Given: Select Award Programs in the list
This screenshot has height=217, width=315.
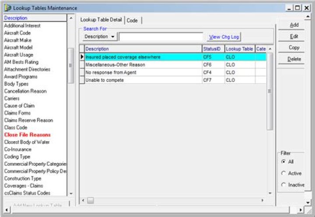Looking at the screenshot, I should coord(21,76).
